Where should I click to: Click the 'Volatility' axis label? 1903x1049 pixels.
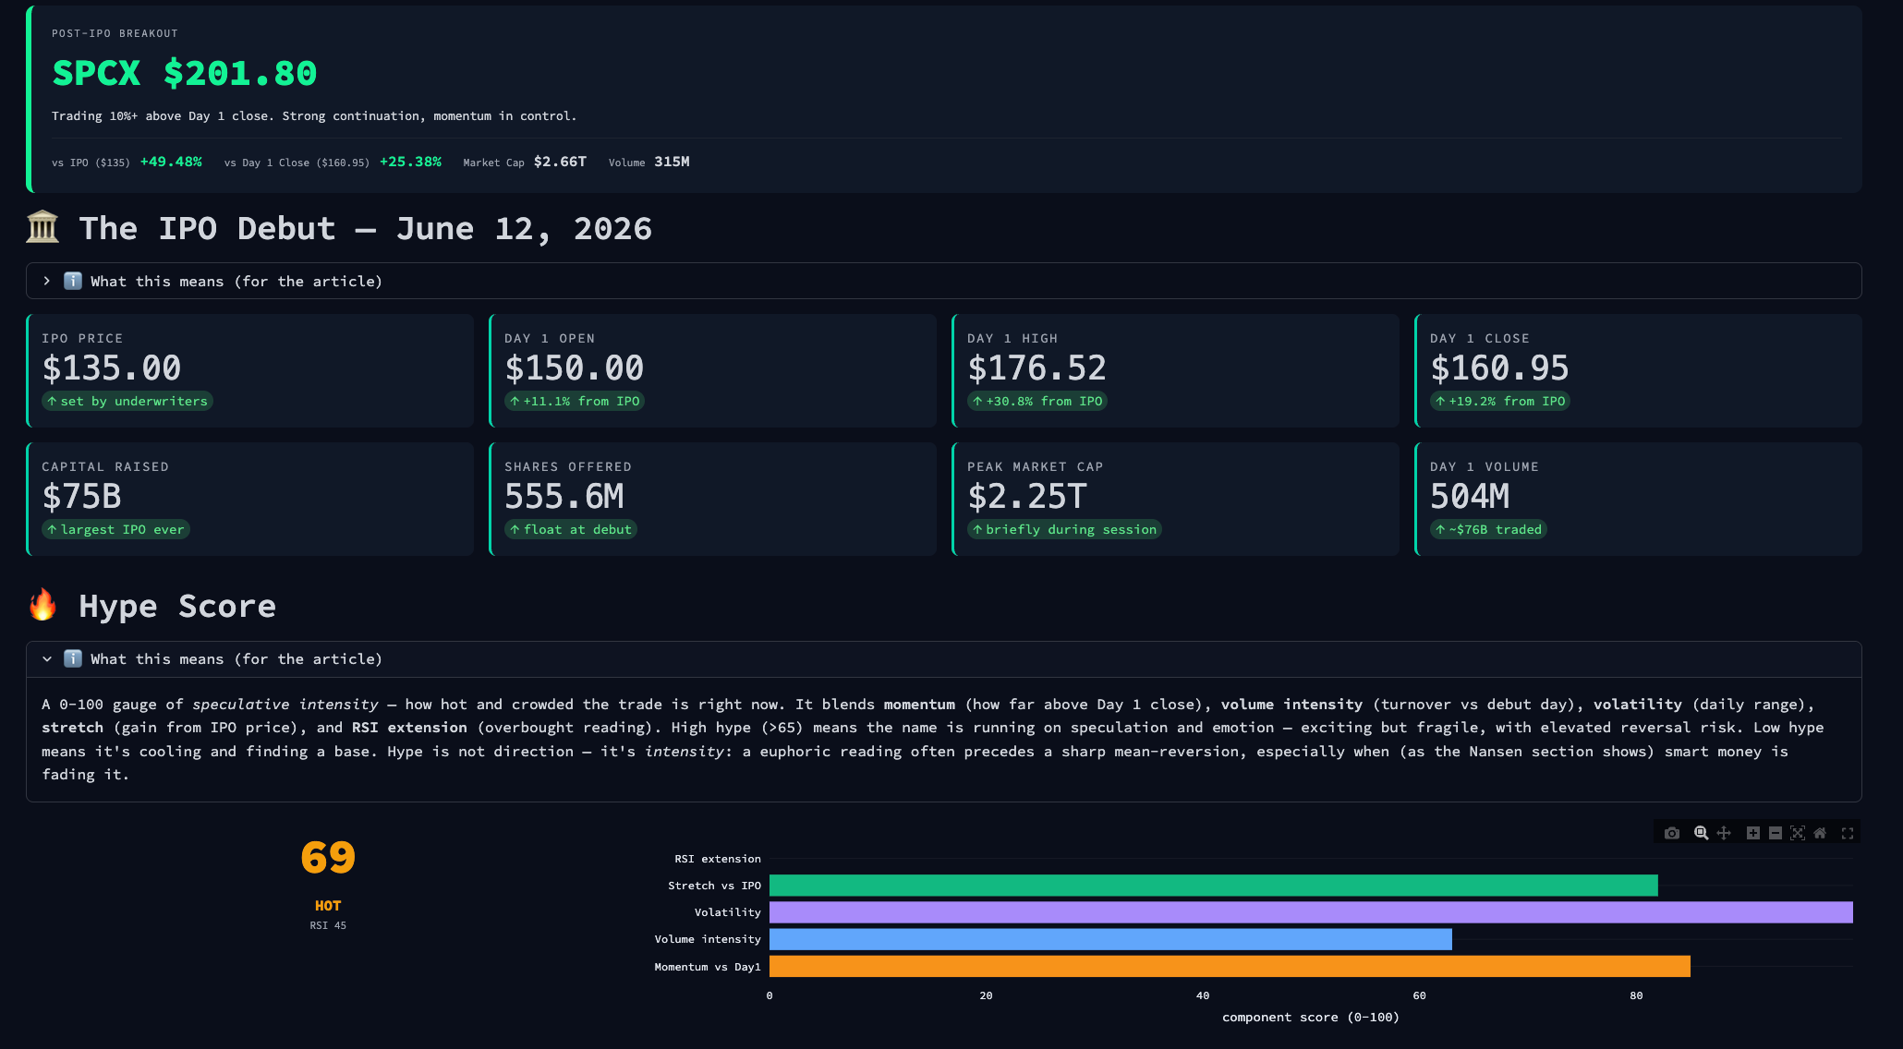pyautogui.click(x=728, y=912)
